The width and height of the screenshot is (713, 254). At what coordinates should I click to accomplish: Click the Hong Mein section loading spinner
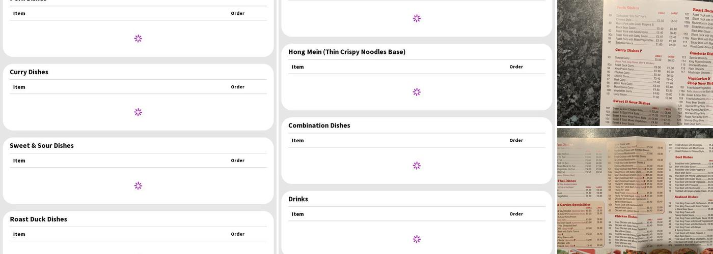click(x=417, y=92)
